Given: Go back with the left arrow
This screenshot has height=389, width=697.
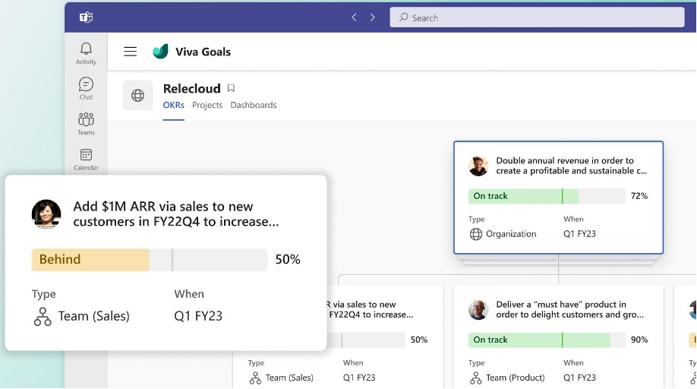Looking at the screenshot, I should pyautogui.click(x=354, y=17).
